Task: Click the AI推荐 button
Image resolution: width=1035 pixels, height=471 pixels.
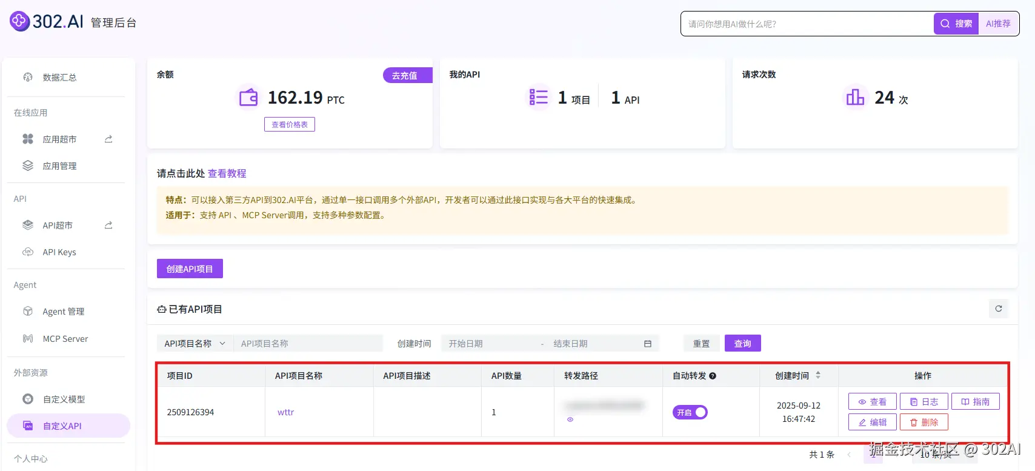Action: coord(998,24)
